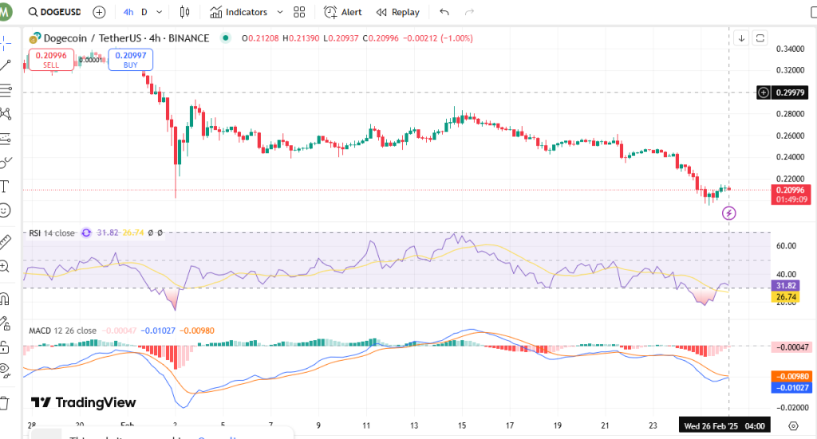This screenshot has width=817, height=439.
Task: Add alert at 0.29979 price plus icon
Action: click(x=764, y=92)
